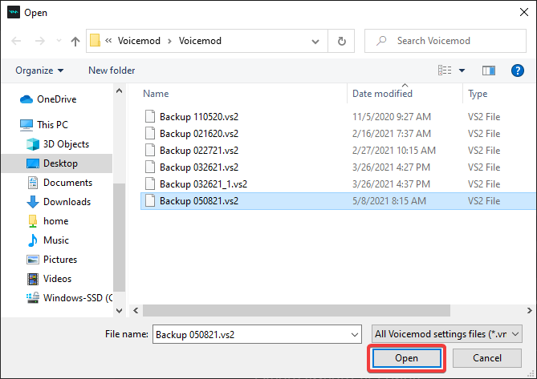Image resolution: width=537 pixels, height=379 pixels.
Task: Click the File name text box
Action: tap(252, 334)
